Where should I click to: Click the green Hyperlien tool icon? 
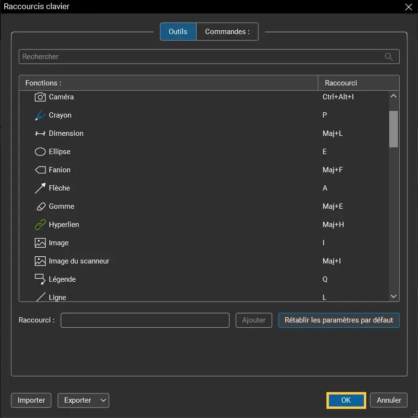point(40,225)
